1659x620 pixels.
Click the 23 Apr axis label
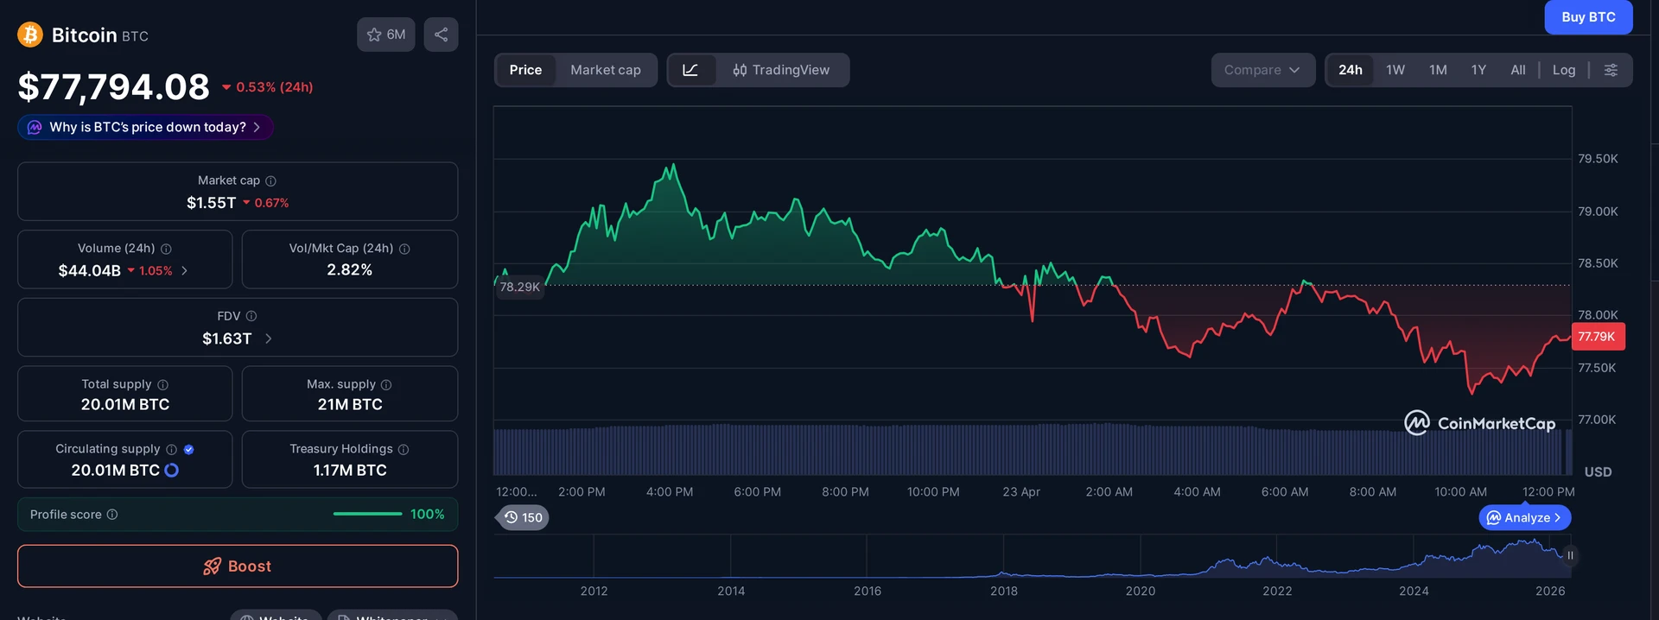pyautogui.click(x=1021, y=491)
